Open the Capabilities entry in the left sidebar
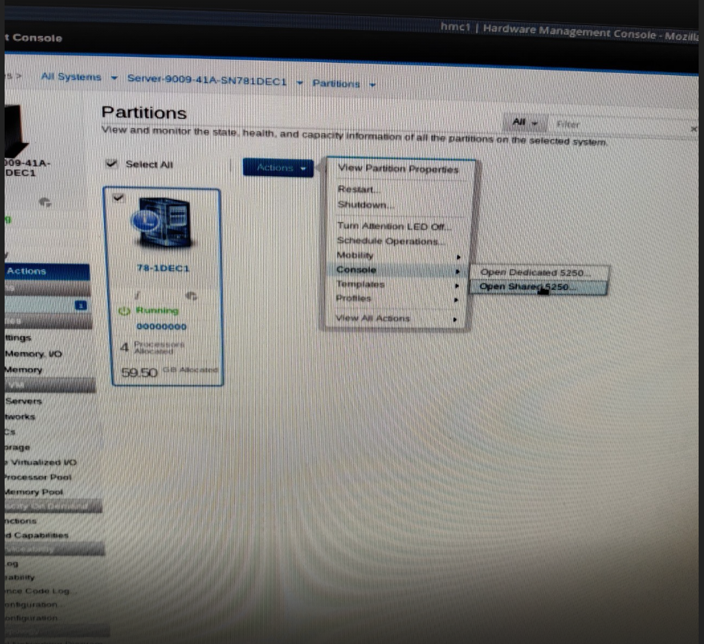704x644 pixels. coord(37,535)
